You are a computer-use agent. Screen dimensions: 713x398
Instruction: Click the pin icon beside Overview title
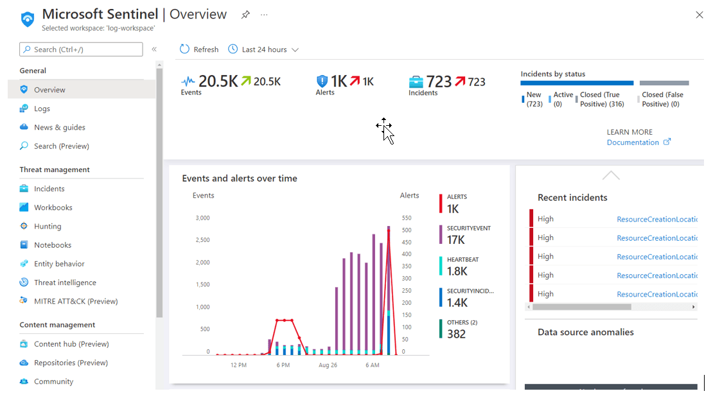click(x=245, y=15)
